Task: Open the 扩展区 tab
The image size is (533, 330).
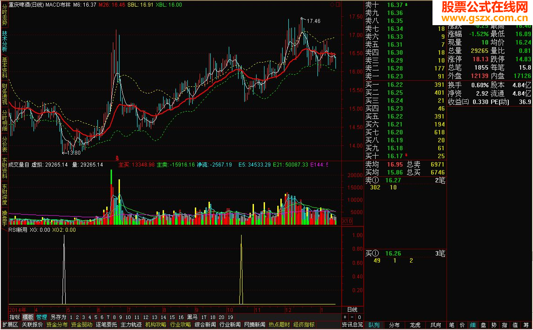Action: pos(10,325)
